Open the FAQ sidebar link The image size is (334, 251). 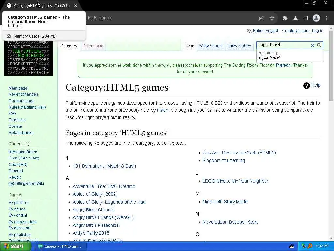12,113
